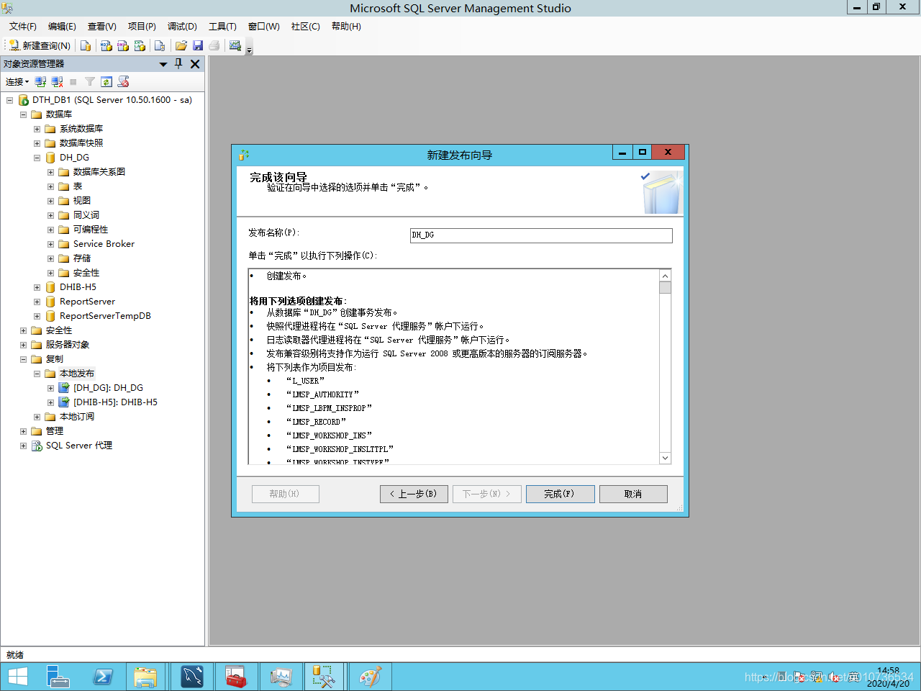This screenshot has width=921, height=691.
Task: Open the 帮助(H) menu
Action: click(x=346, y=27)
